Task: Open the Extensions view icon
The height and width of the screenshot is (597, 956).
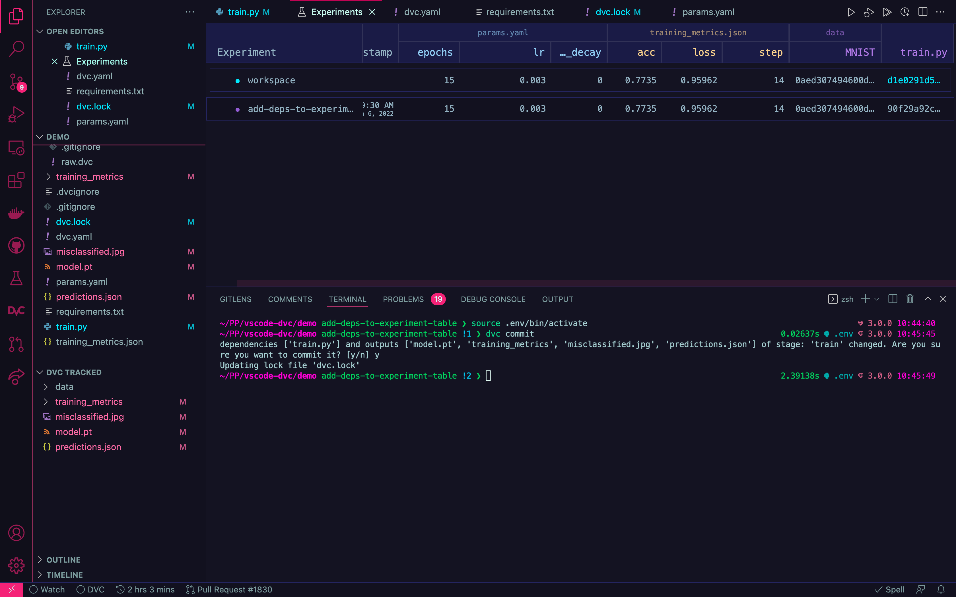Action: click(16, 181)
